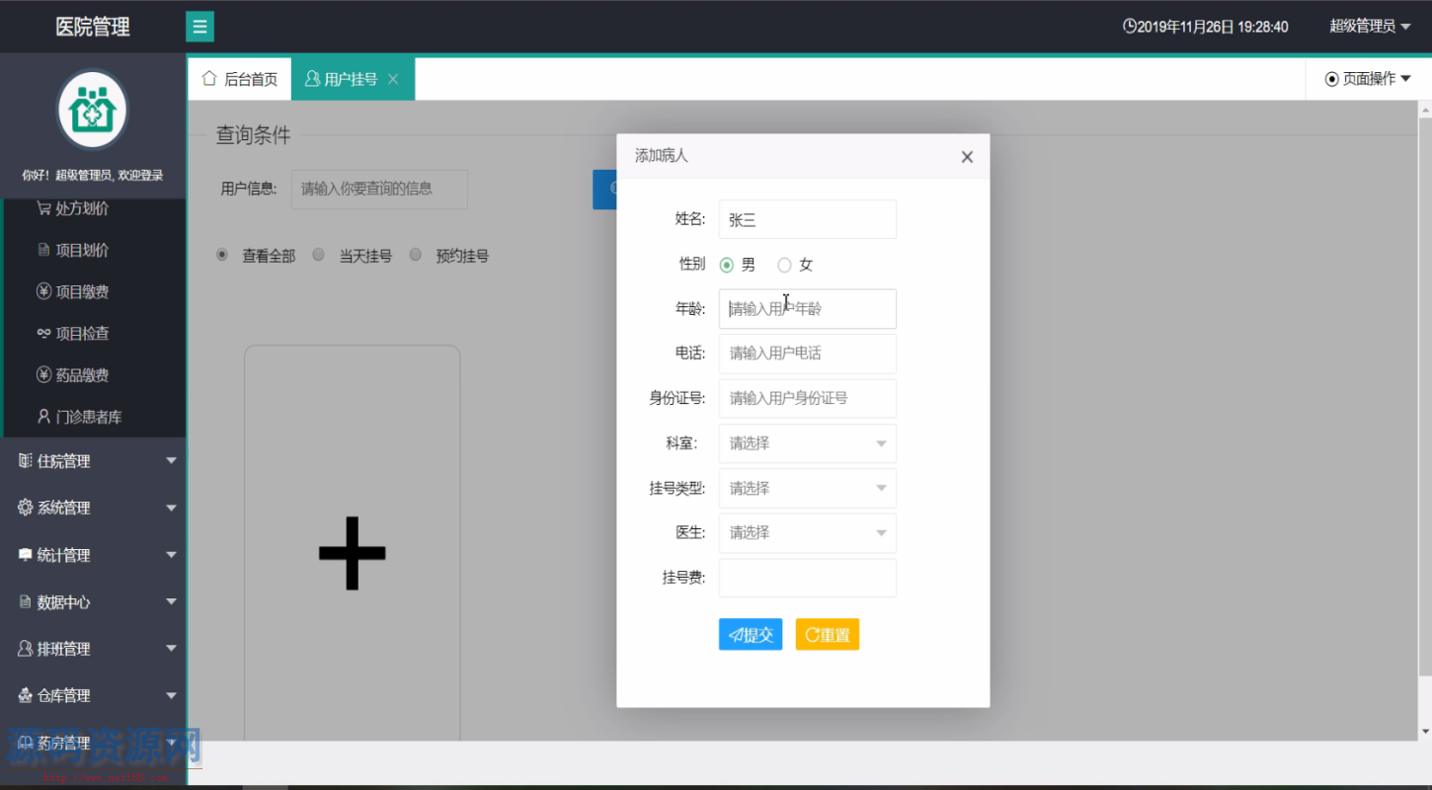The height and width of the screenshot is (790, 1432).
Task: Expand the 排班管理 menu arrow
Action: (x=171, y=649)
